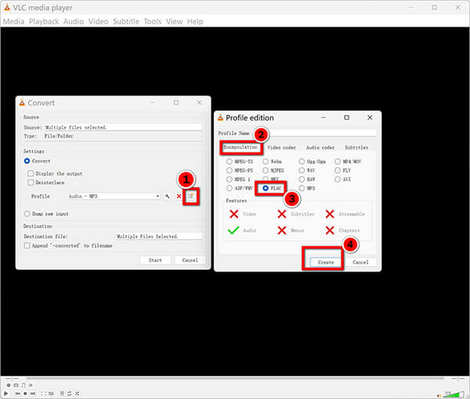
Task: Choose the AVI encapsulation radio button
Action: 338,179
